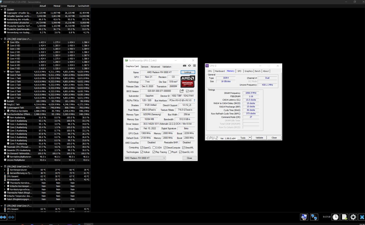
Task: Select Gesamte CPU-Auslastung sensor row
Action: (x=45, y=150)
